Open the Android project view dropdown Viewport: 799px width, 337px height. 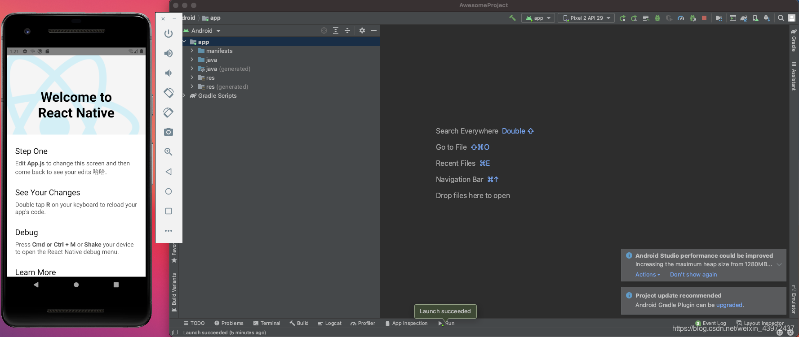point(202,31)
